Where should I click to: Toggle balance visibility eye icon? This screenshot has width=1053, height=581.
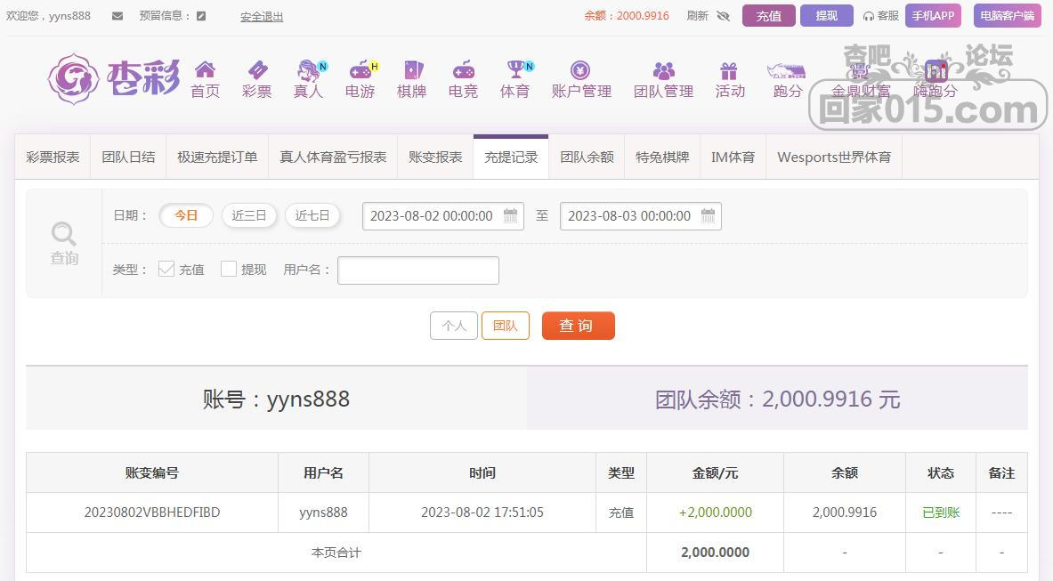(724, 16)
